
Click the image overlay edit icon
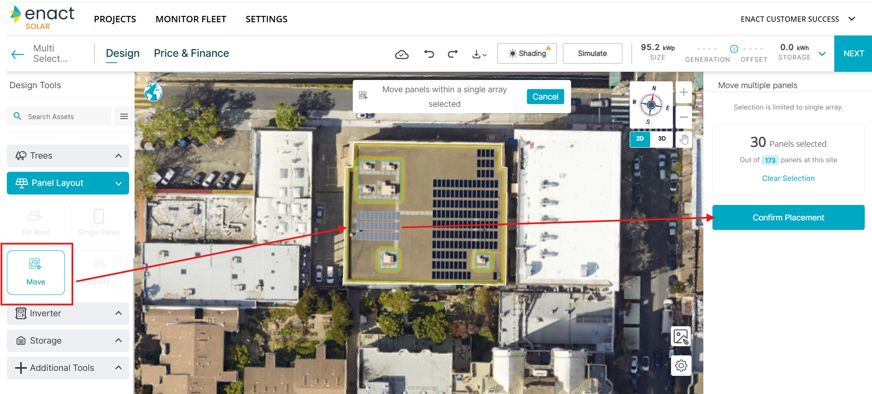[681, 337]
